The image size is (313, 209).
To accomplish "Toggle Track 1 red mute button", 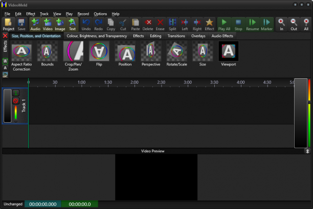I will coord(16,101).
